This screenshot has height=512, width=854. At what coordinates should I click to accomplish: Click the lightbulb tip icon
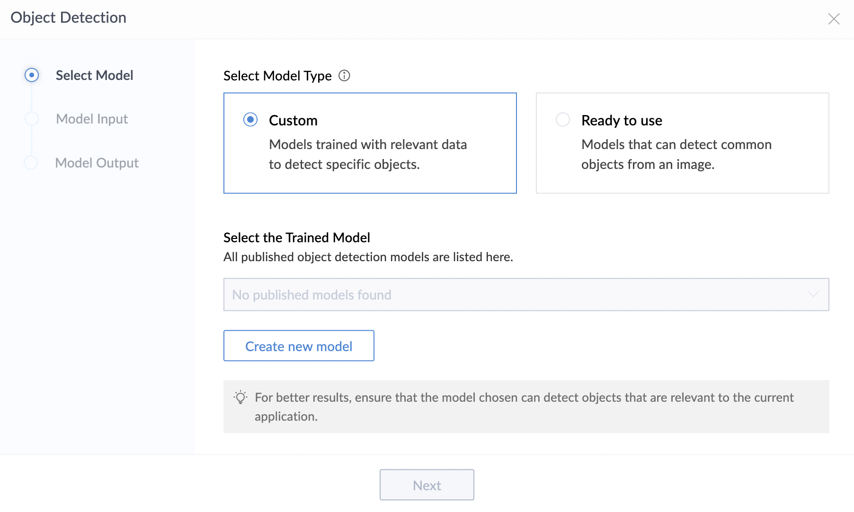click(x=240, y=397)
